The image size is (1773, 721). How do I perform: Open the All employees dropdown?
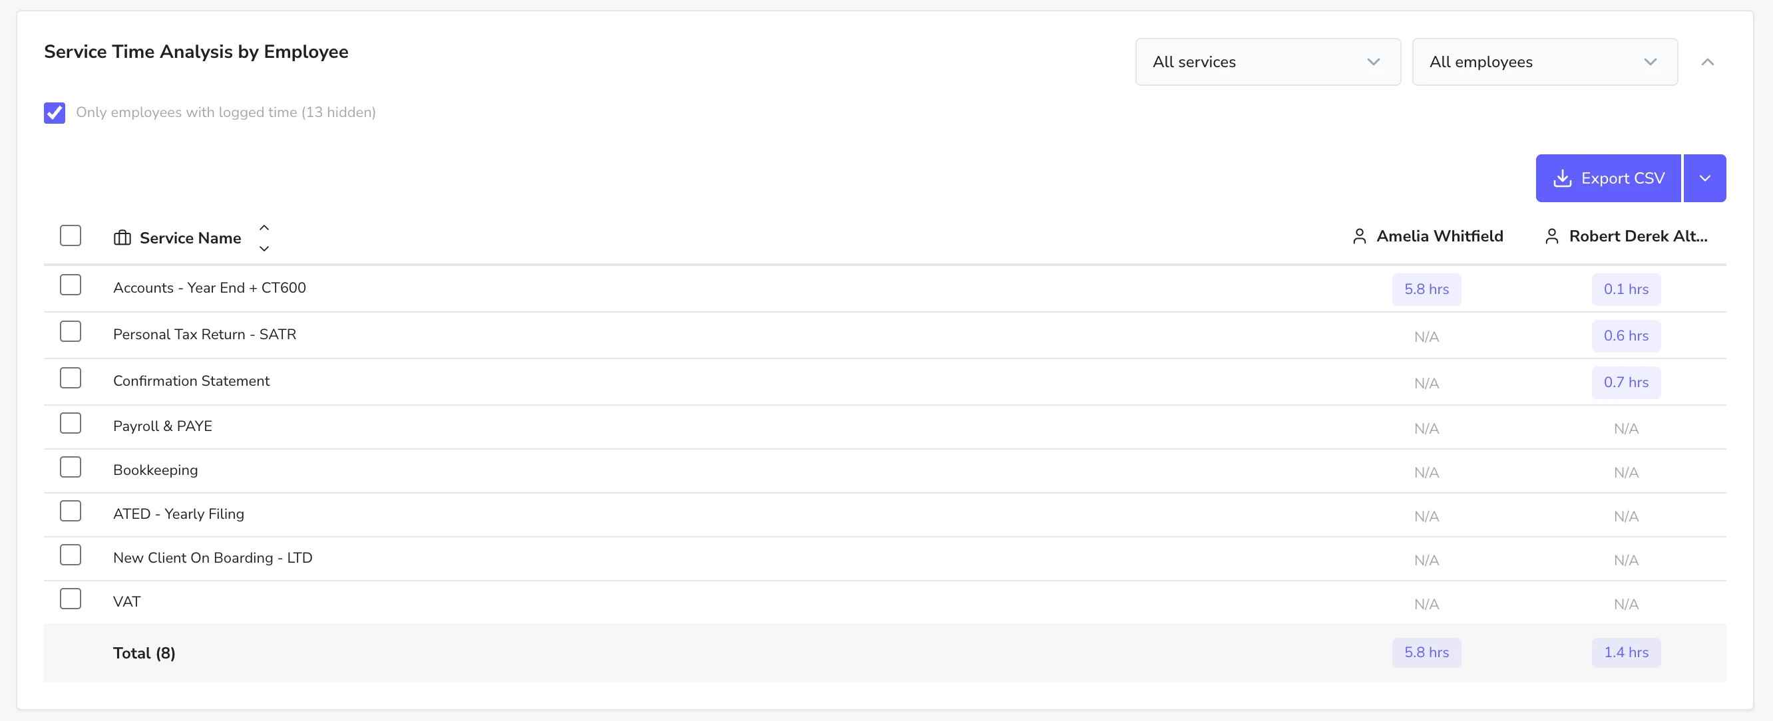click(x=1545, y=62)
